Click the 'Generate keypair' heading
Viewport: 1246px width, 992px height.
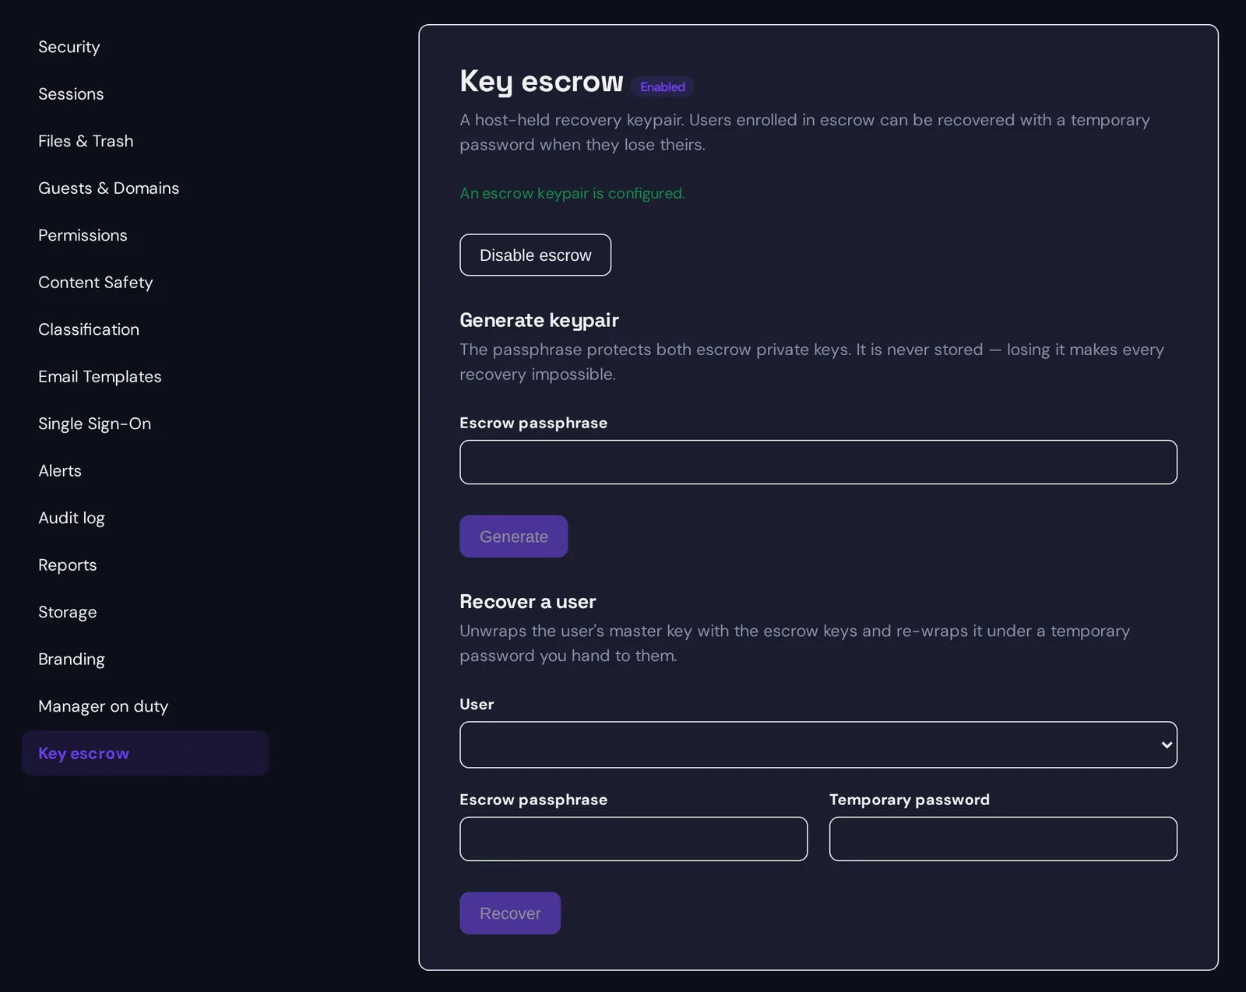(539, 320)
